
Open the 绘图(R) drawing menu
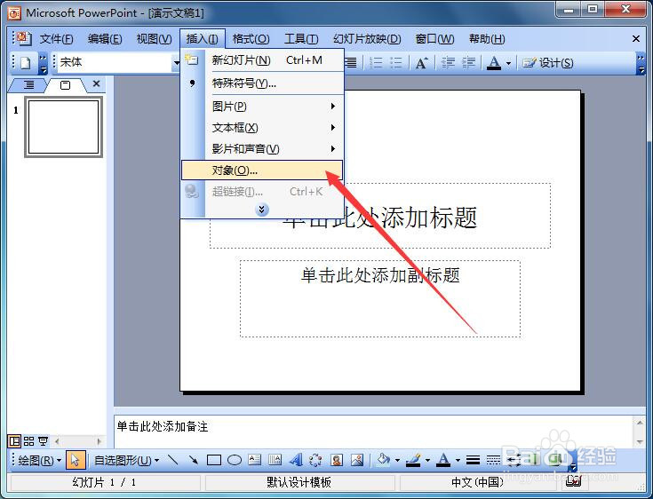(x=39, y=460)
